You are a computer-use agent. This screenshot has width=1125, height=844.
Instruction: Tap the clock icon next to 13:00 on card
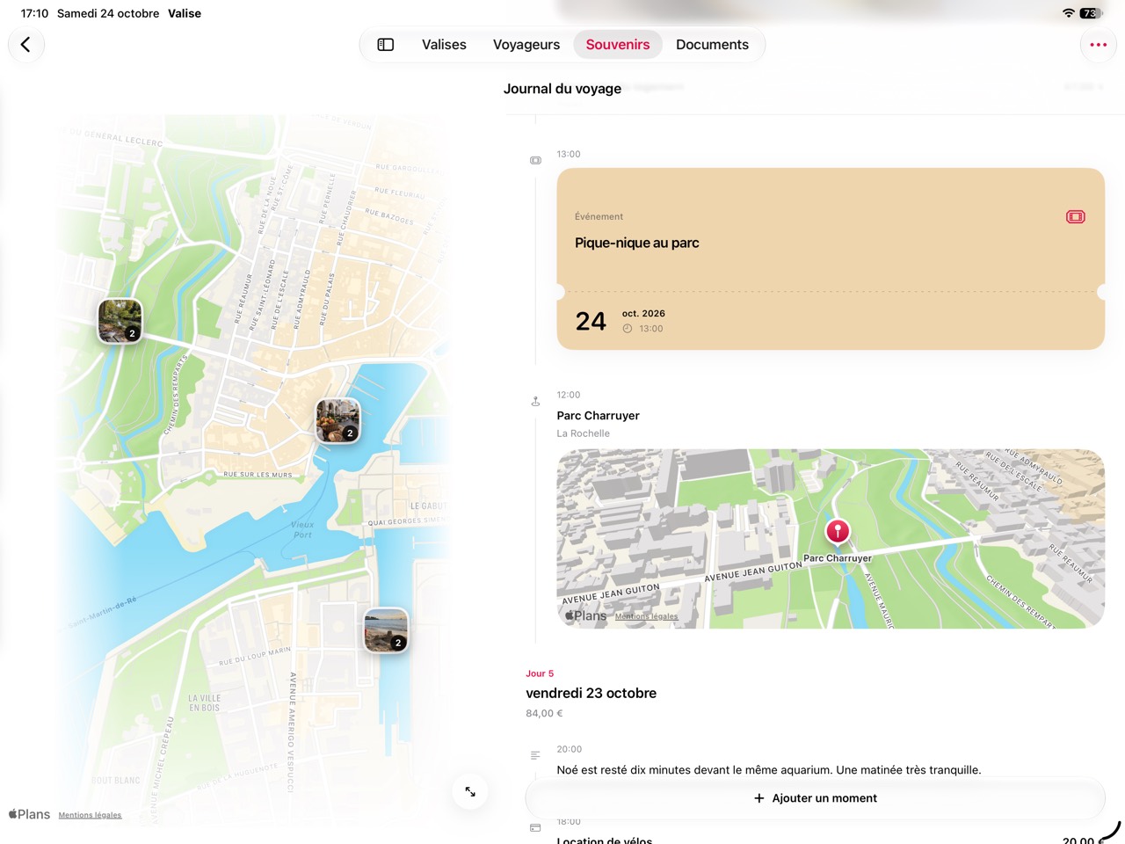click(x=628, y=329)
